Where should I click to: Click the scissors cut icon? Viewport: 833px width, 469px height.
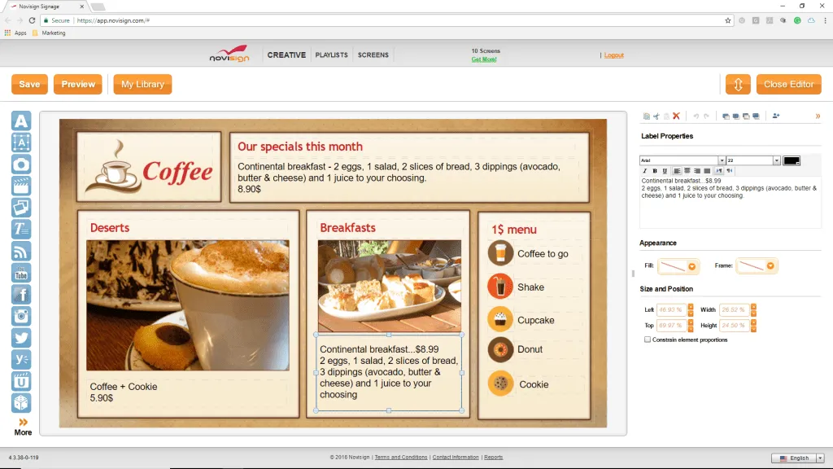pos(656,116)
